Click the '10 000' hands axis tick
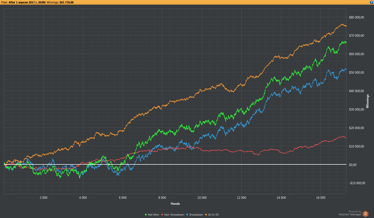This screenshot has height=218, width=374. (x=202, y=198)
